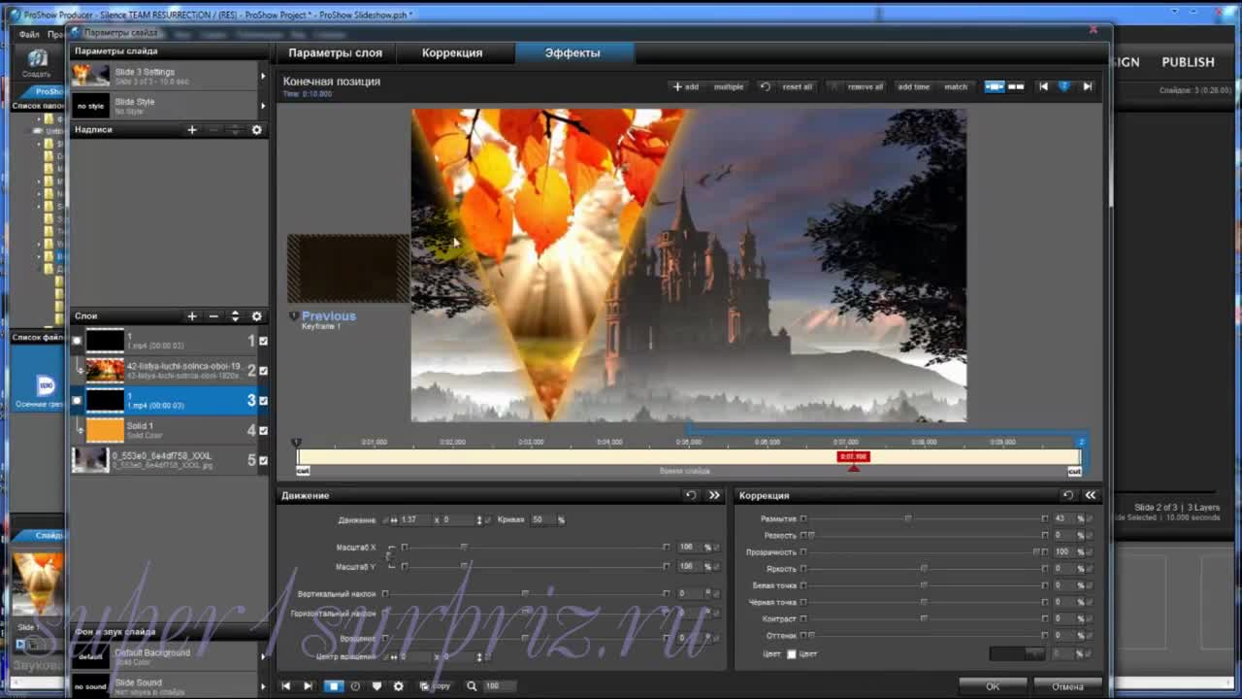Click the add time button
This screenshot has width=1242, height=699.
pos(914,86)
